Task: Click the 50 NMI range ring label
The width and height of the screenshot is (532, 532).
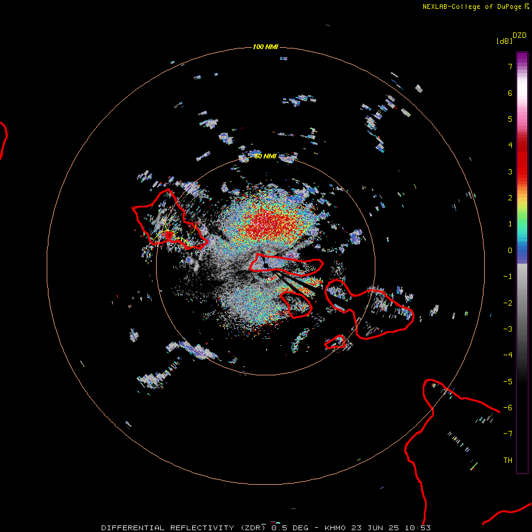Action: [265, 156]
